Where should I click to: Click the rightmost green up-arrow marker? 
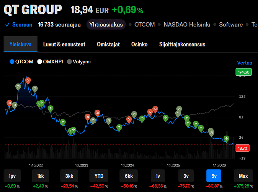click(x=226, y=139)
